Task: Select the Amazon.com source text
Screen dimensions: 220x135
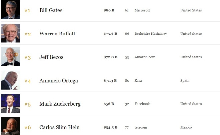Action: pos(145,57)
